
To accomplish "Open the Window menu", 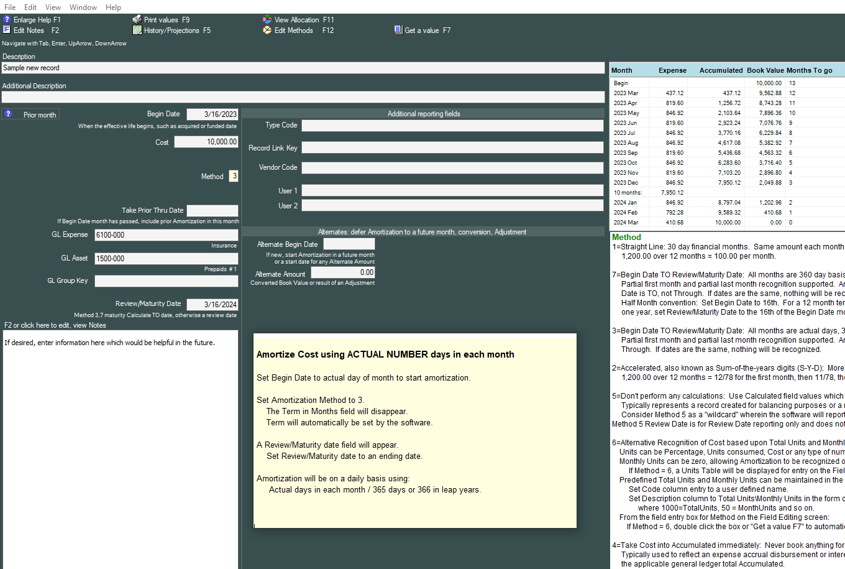I will click(83, 7).
